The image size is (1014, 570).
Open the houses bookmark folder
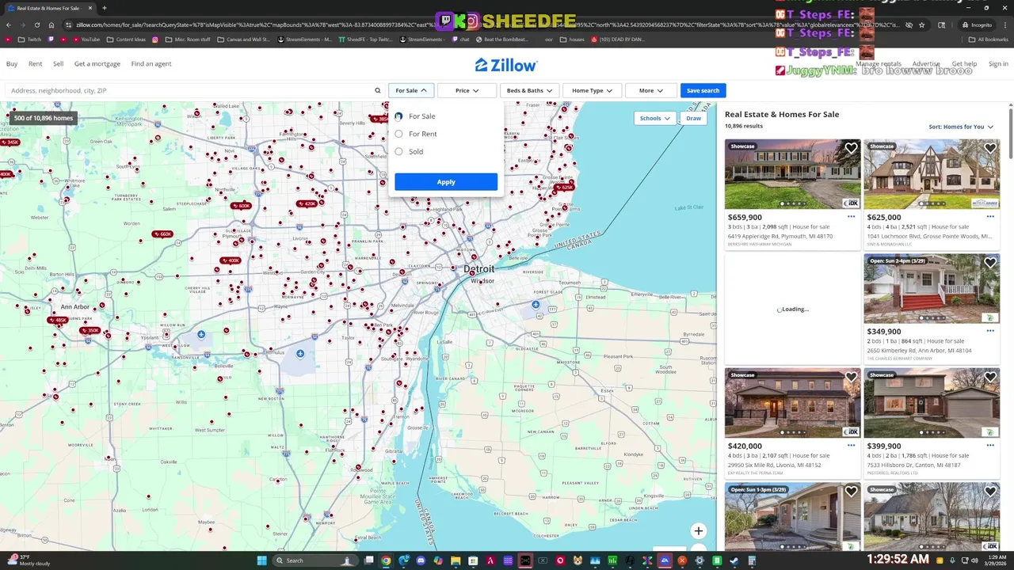[571, 39]
